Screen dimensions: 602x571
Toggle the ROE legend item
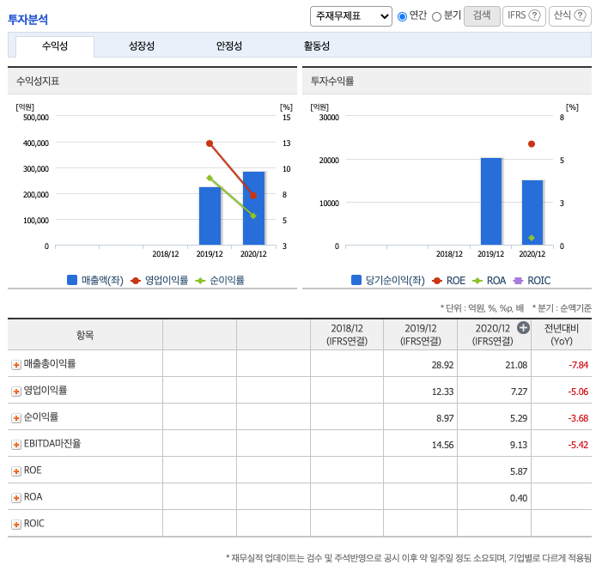point(448,281)
